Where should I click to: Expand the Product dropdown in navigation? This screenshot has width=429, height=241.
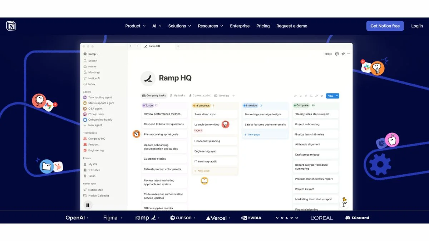coord(135,26)
